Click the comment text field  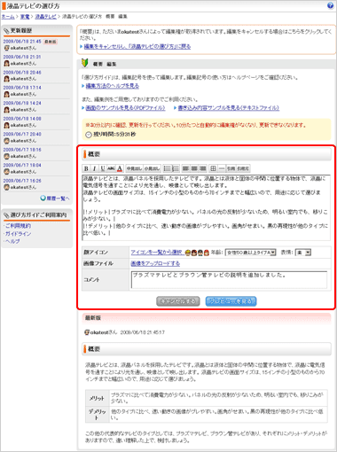pyautogui.click(x=229, y=279)
